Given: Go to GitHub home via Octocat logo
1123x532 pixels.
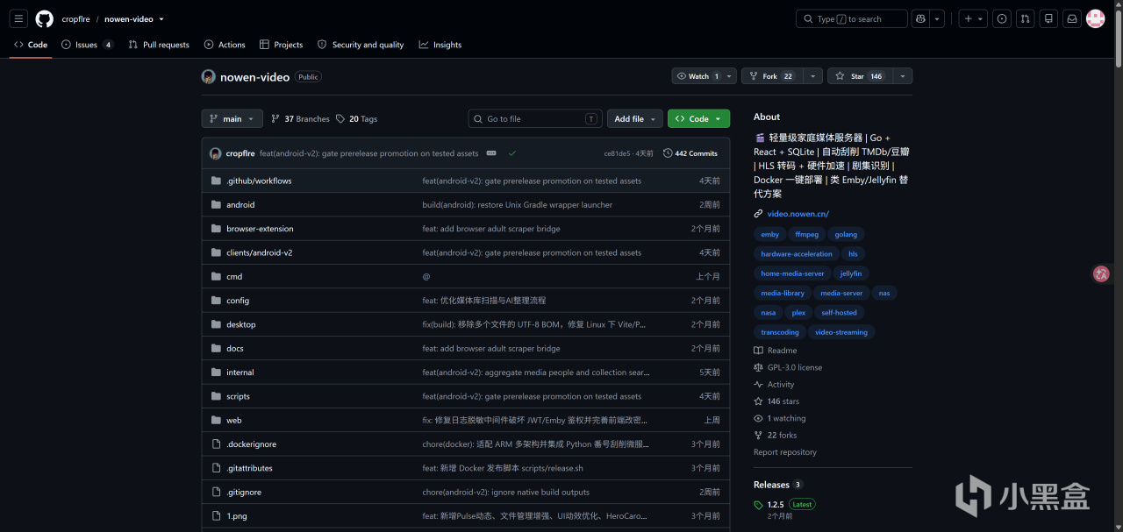Looking at the screenshot, I should tap(44, 18).
